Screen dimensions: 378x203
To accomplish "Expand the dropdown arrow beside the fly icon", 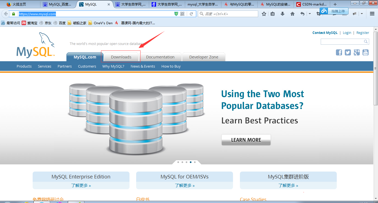I will tap(362, 14).
